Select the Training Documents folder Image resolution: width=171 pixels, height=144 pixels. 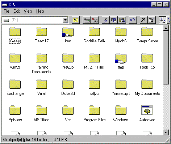click(x=42, y=63)
